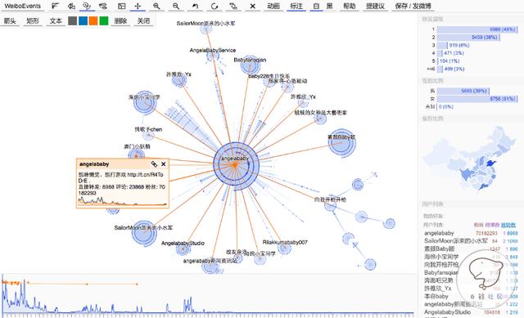Pick the orange annotation color swatch
This screenshot has width=524, height=318.
pos(93,20)
